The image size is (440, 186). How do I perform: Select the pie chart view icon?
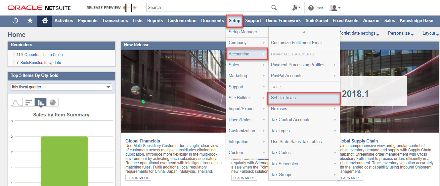[52, 102]
